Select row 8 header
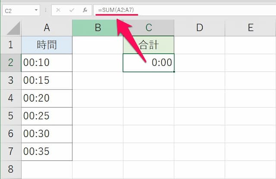276x179 pixels. 11,169
